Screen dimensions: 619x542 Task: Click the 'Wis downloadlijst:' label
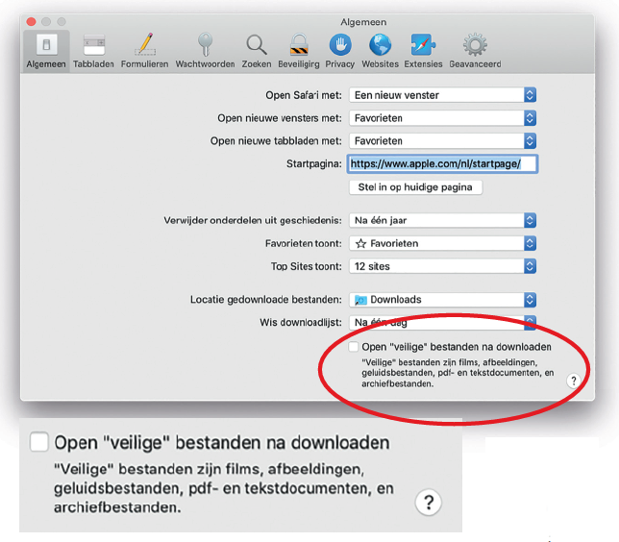(x=301, y=323)
